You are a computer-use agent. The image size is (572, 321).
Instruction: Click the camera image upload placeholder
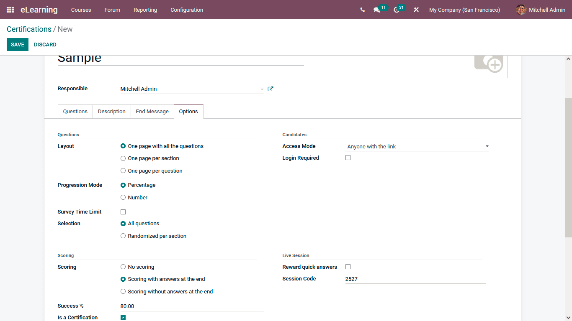pyautogui.click(x=488, y=64)
